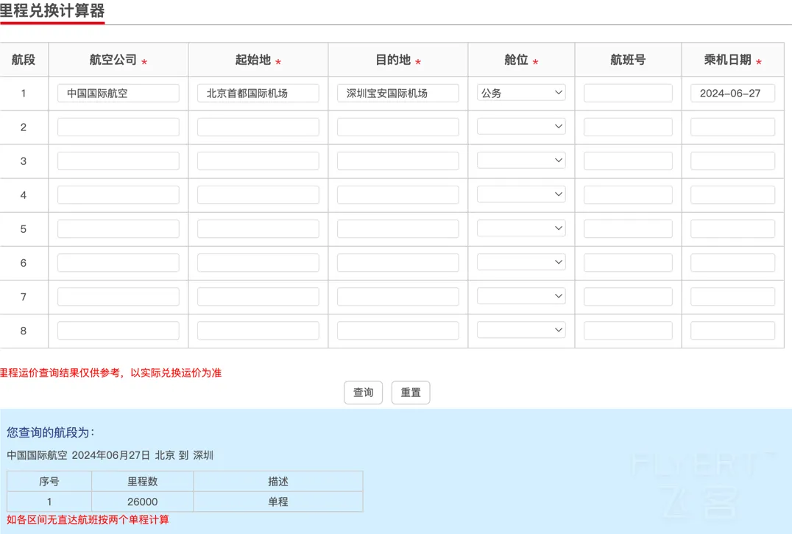The width and height of the screenshot is (792, 534).
Task: Click the origin input in row 6
Action: (x=258, y=262)
